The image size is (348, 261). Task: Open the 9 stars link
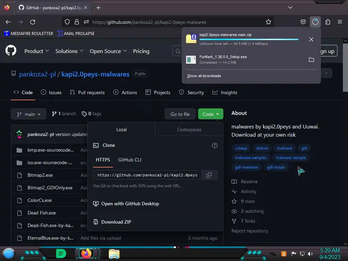coord(243,201)
